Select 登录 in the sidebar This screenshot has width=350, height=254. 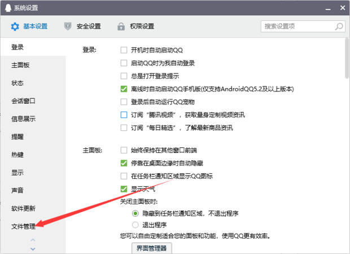pos(33,47)
